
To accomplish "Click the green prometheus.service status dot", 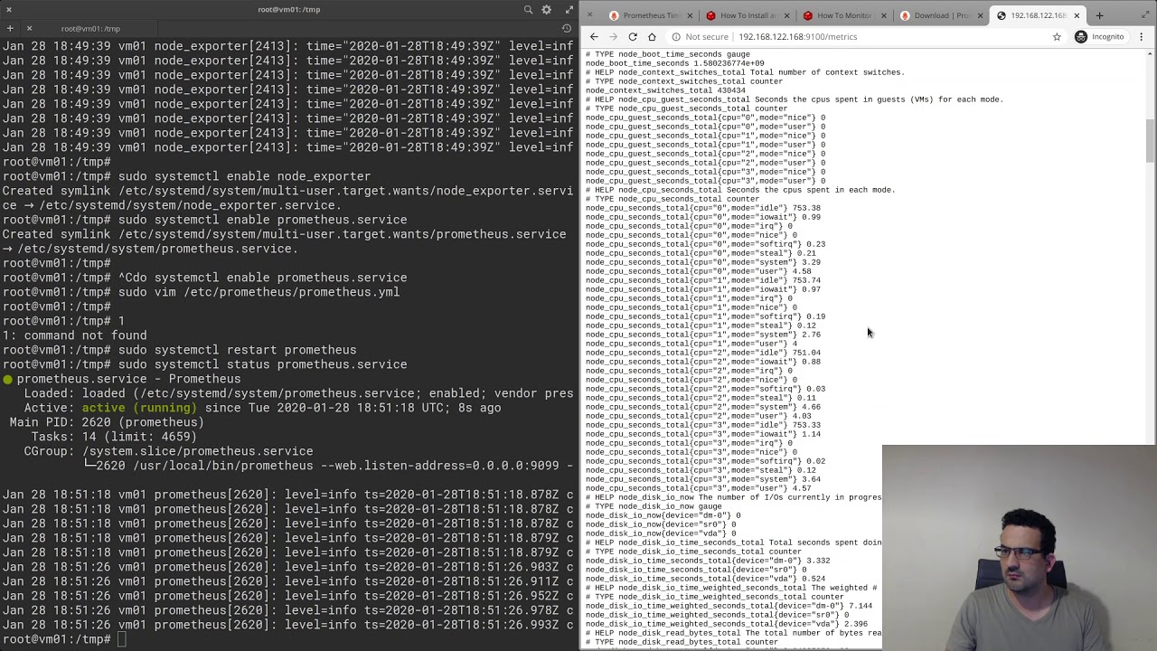I will pyautogui.click(x=7, y=379).
